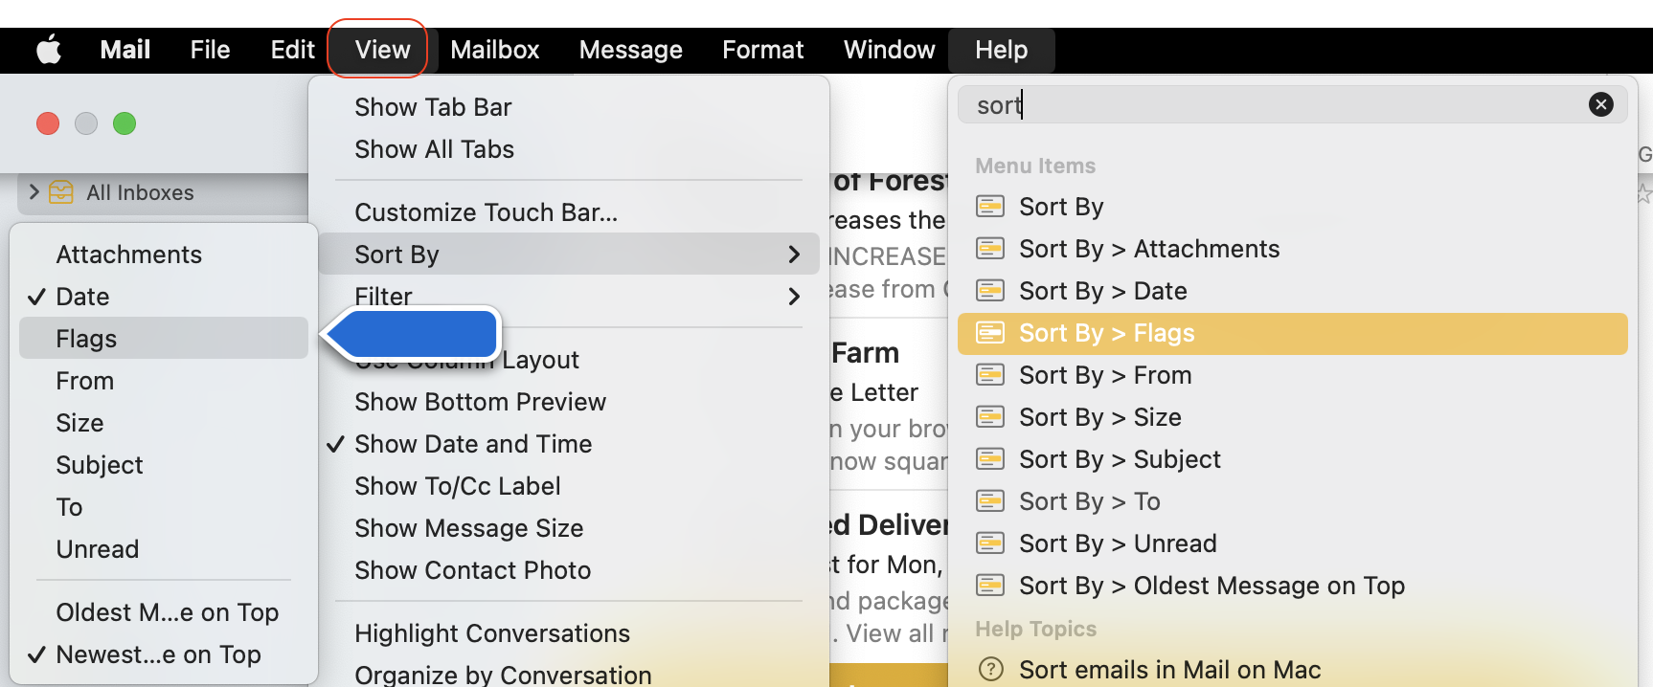Click icon beside Oldest Message on Top result

(989, 586)
